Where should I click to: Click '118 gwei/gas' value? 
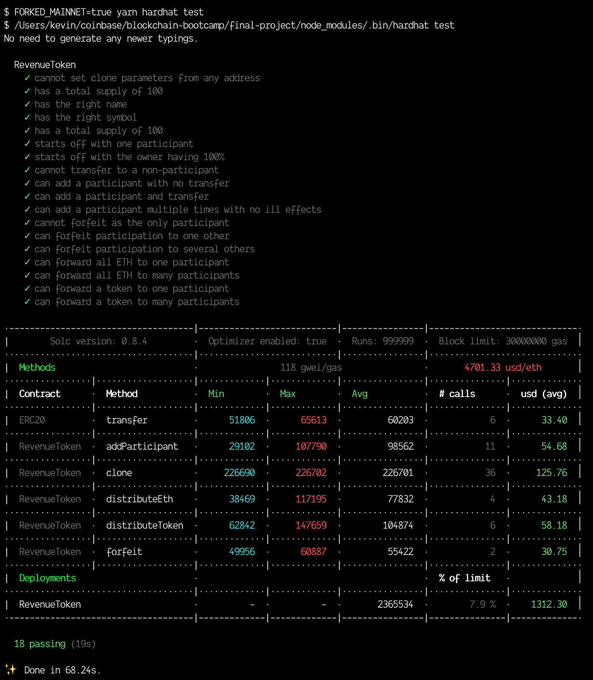coord(311,367)
